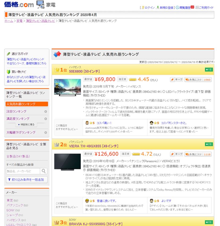220x226 pixels.
Task: Open Hisense 50E6800 product thumbnail
Action: tap(67, 87)
